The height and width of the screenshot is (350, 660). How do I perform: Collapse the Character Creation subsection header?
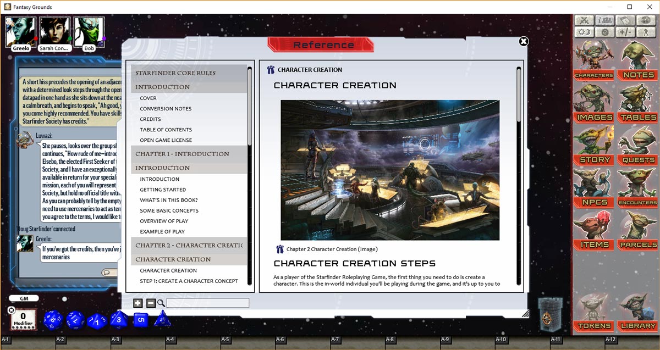coord(189,259)
